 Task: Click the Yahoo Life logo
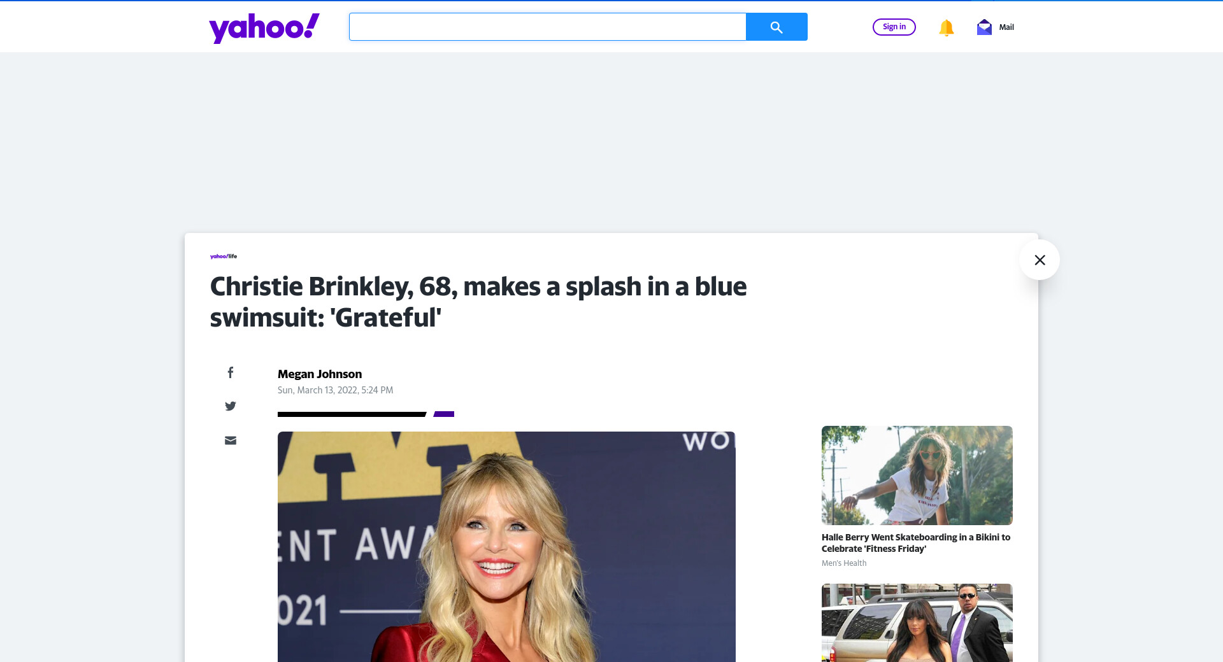coord(224,257)
